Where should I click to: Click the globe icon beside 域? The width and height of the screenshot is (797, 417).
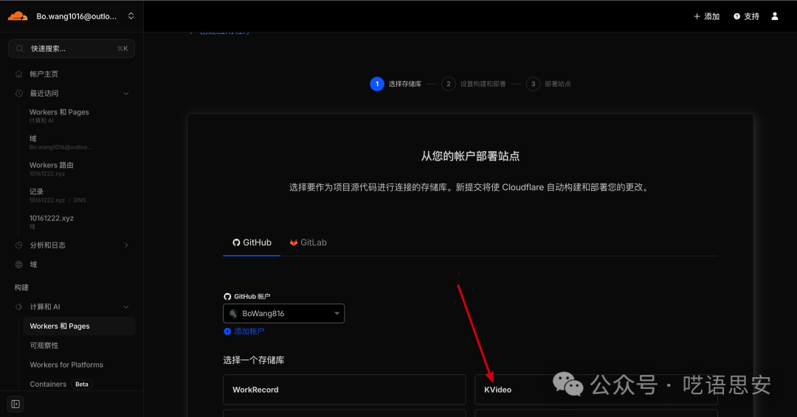click(x=19, y=264)
